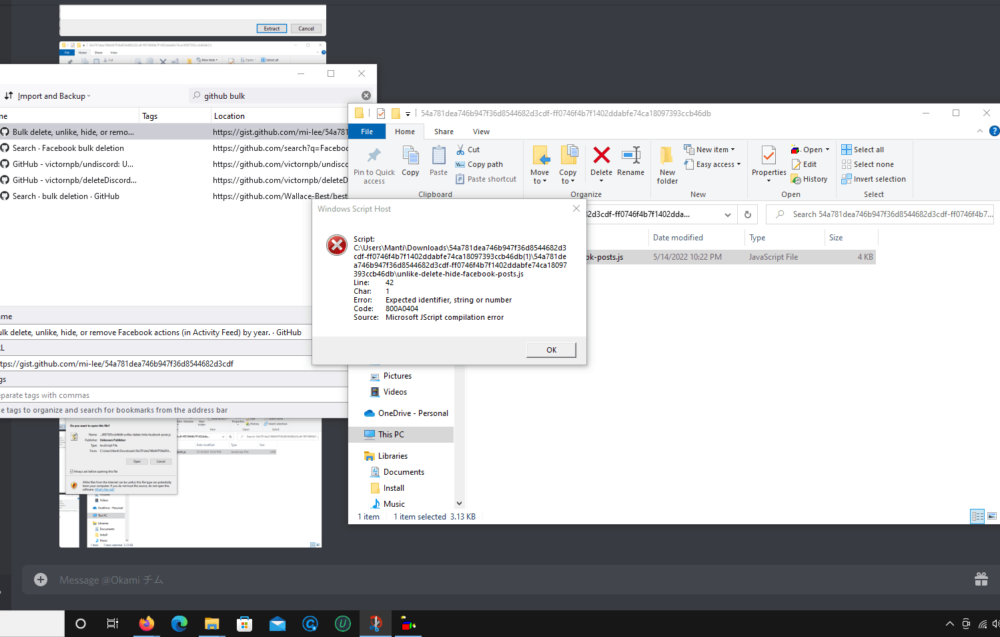Toggle Always ask before opening this file
This screenshot has height=637, width=1000.
(x=71, y=471)
